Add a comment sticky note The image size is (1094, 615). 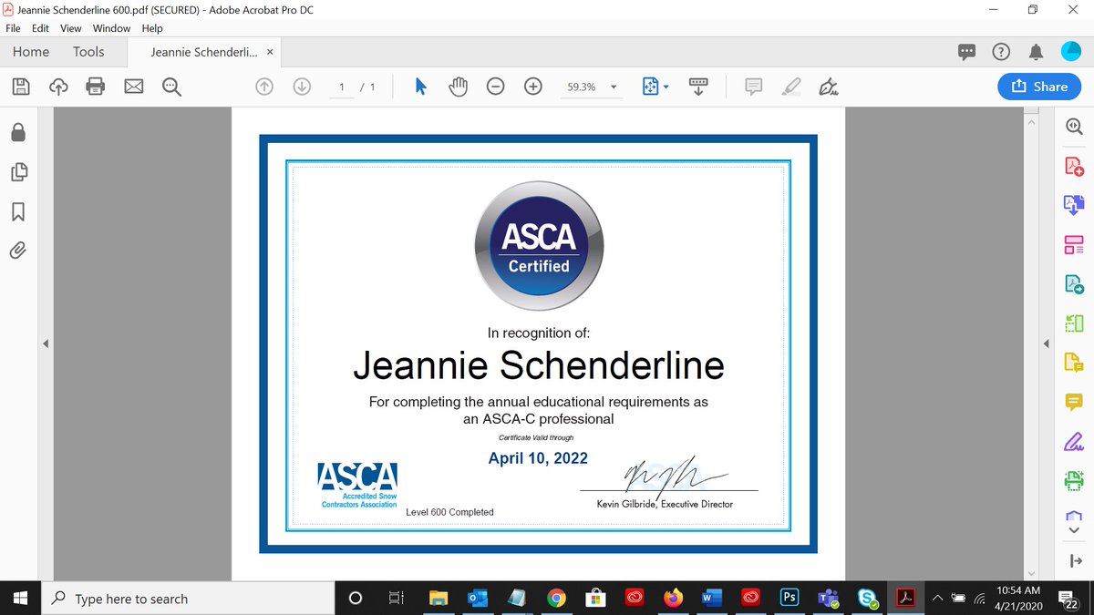pyautogui.click(x=753, y=87)
